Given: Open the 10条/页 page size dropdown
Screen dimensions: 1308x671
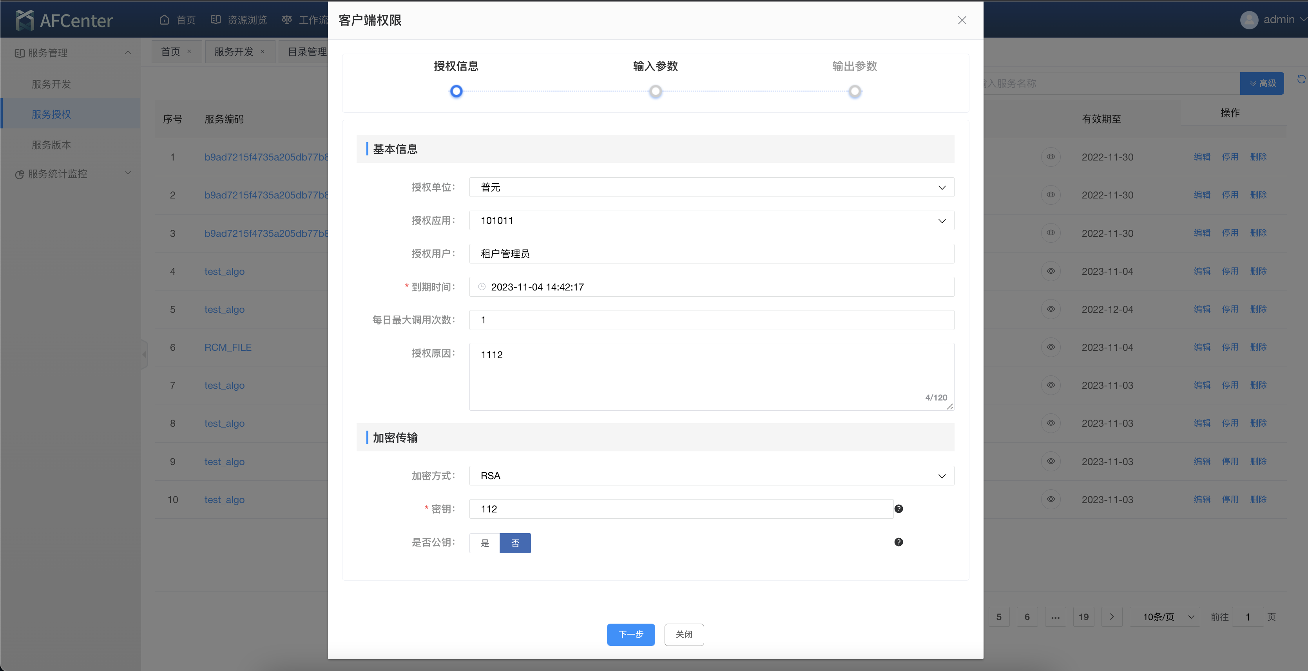Looking at the screenshot, I should (1165, 617).
